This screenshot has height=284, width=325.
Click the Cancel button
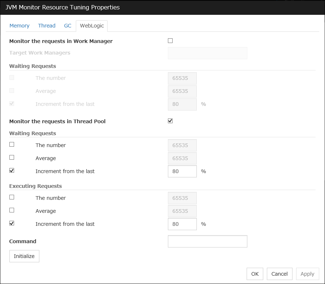[x=279, y=274]
